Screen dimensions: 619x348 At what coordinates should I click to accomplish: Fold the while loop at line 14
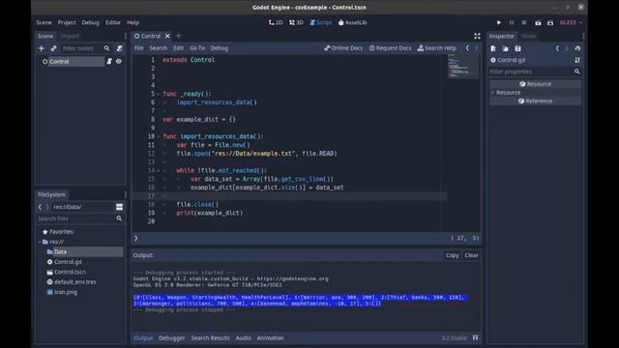[159, 170]
